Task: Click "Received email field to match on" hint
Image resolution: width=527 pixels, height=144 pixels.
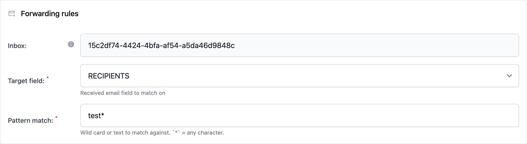Action: click(x=123, y=93)
